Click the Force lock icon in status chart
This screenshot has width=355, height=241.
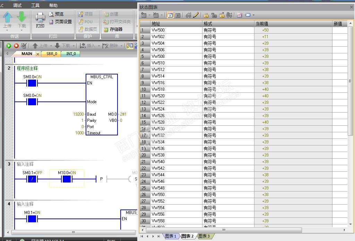[x=206, y=15]
